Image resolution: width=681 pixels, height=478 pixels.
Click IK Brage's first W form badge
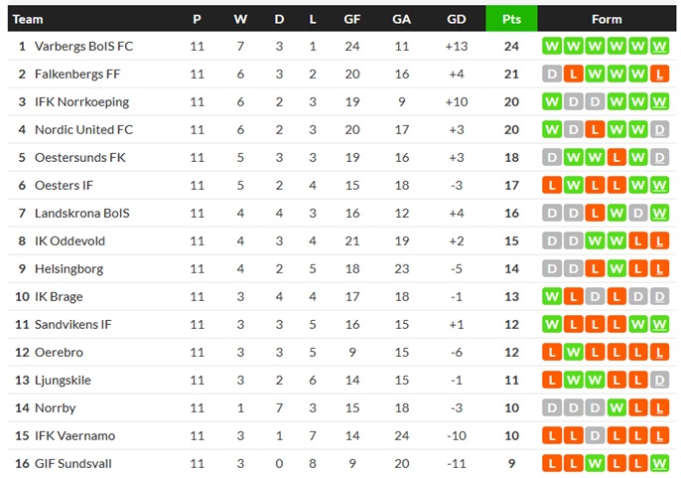[552, 296]
